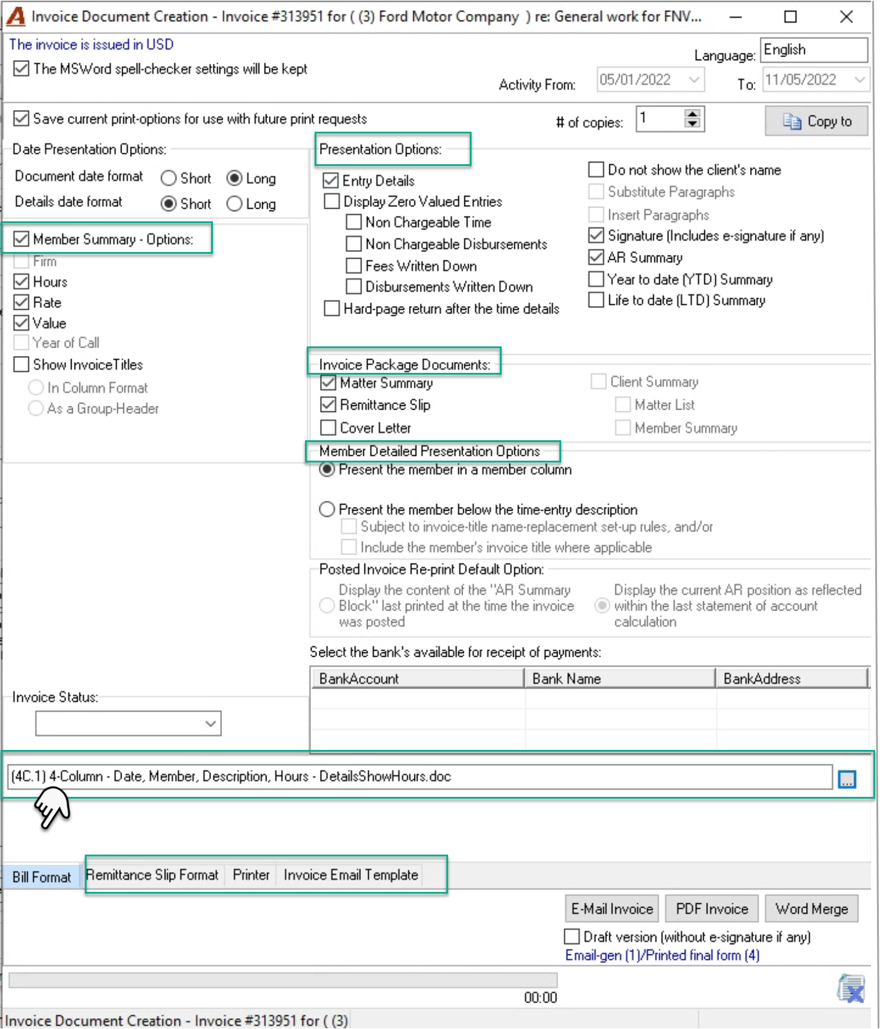Enable Display Zero Valued Entries

click(x=331, y=201)
